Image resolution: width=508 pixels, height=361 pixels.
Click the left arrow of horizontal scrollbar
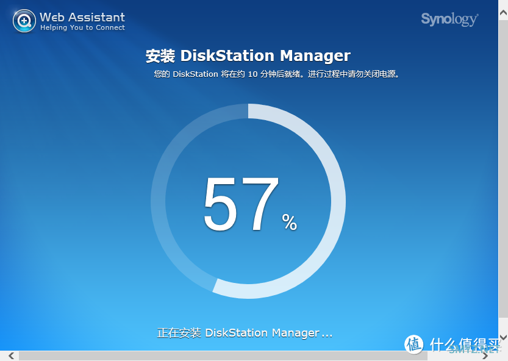(x=11, y=356)
